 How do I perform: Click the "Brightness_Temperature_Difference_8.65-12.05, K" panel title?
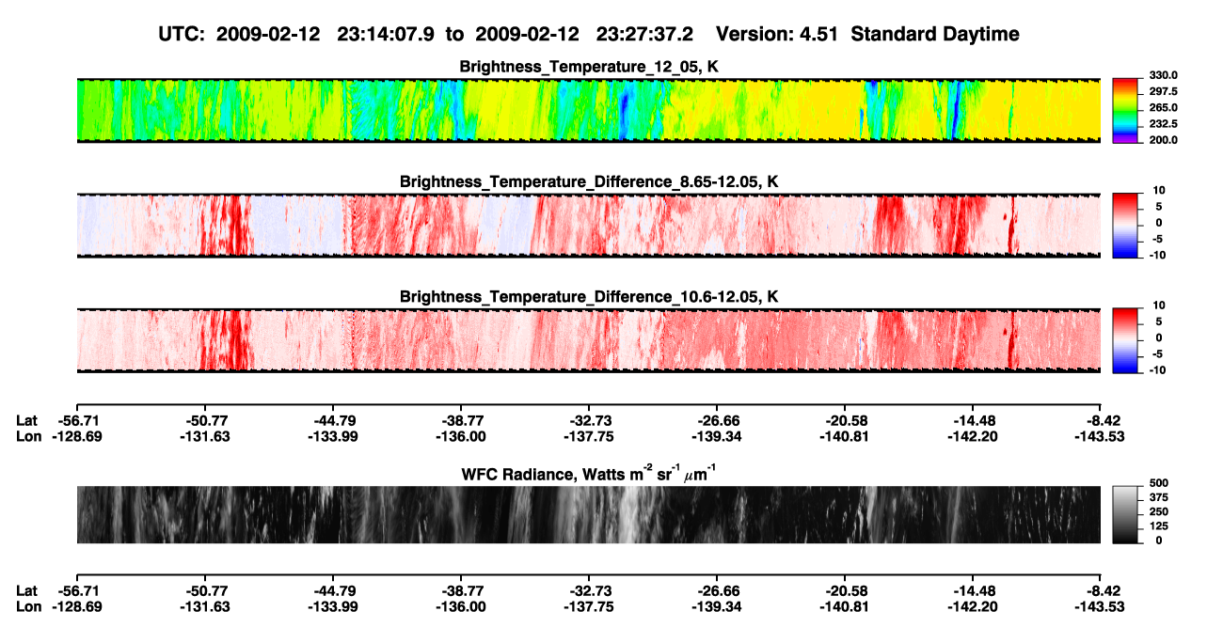tap(589, 180)
